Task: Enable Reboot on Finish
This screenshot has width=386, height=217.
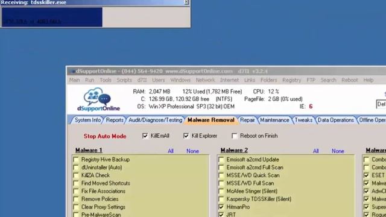Action: 235,136
